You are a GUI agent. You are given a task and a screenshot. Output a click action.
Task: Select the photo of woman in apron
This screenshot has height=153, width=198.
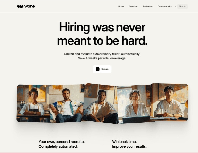coord(33,103)
